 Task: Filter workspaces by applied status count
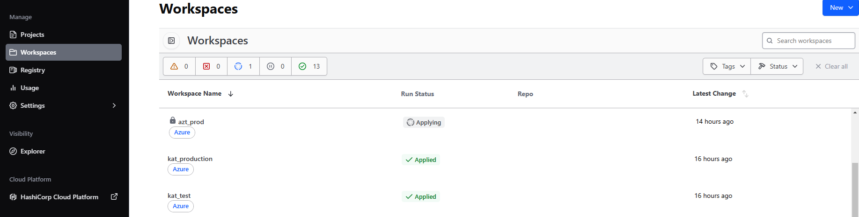[309, 66]
